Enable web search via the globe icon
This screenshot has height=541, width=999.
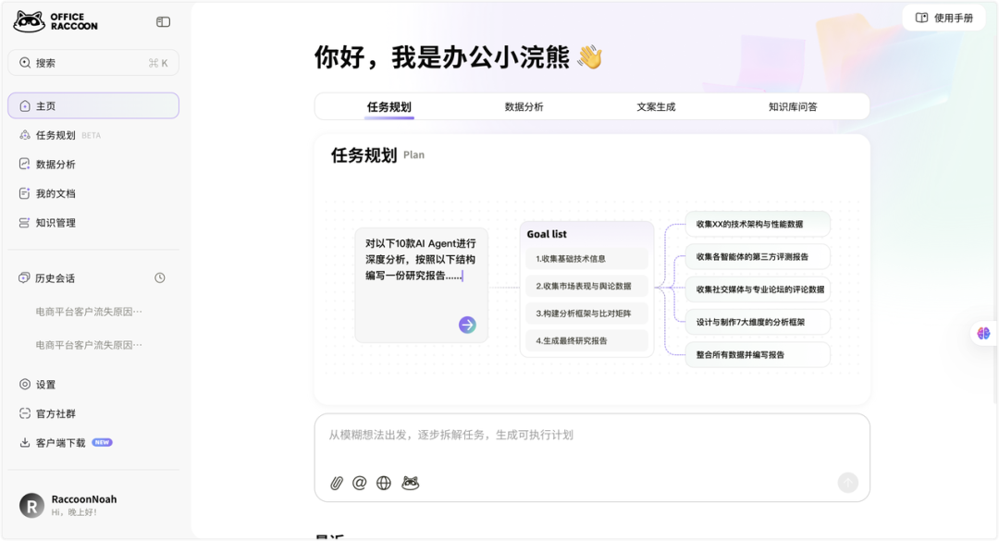(x=383, y=482)
